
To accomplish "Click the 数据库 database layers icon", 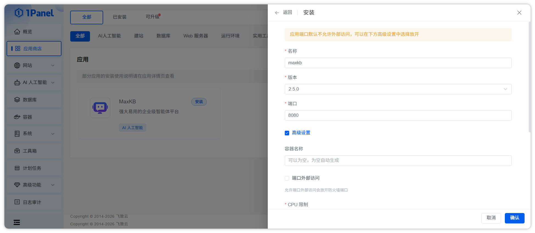I will (17, 100).
